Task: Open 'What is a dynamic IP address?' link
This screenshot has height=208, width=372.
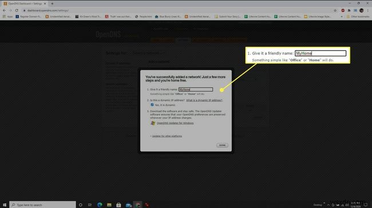Action: tap(204, 100)
